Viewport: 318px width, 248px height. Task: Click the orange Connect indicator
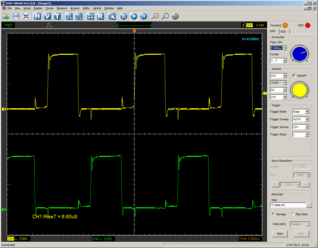(285, 25)
